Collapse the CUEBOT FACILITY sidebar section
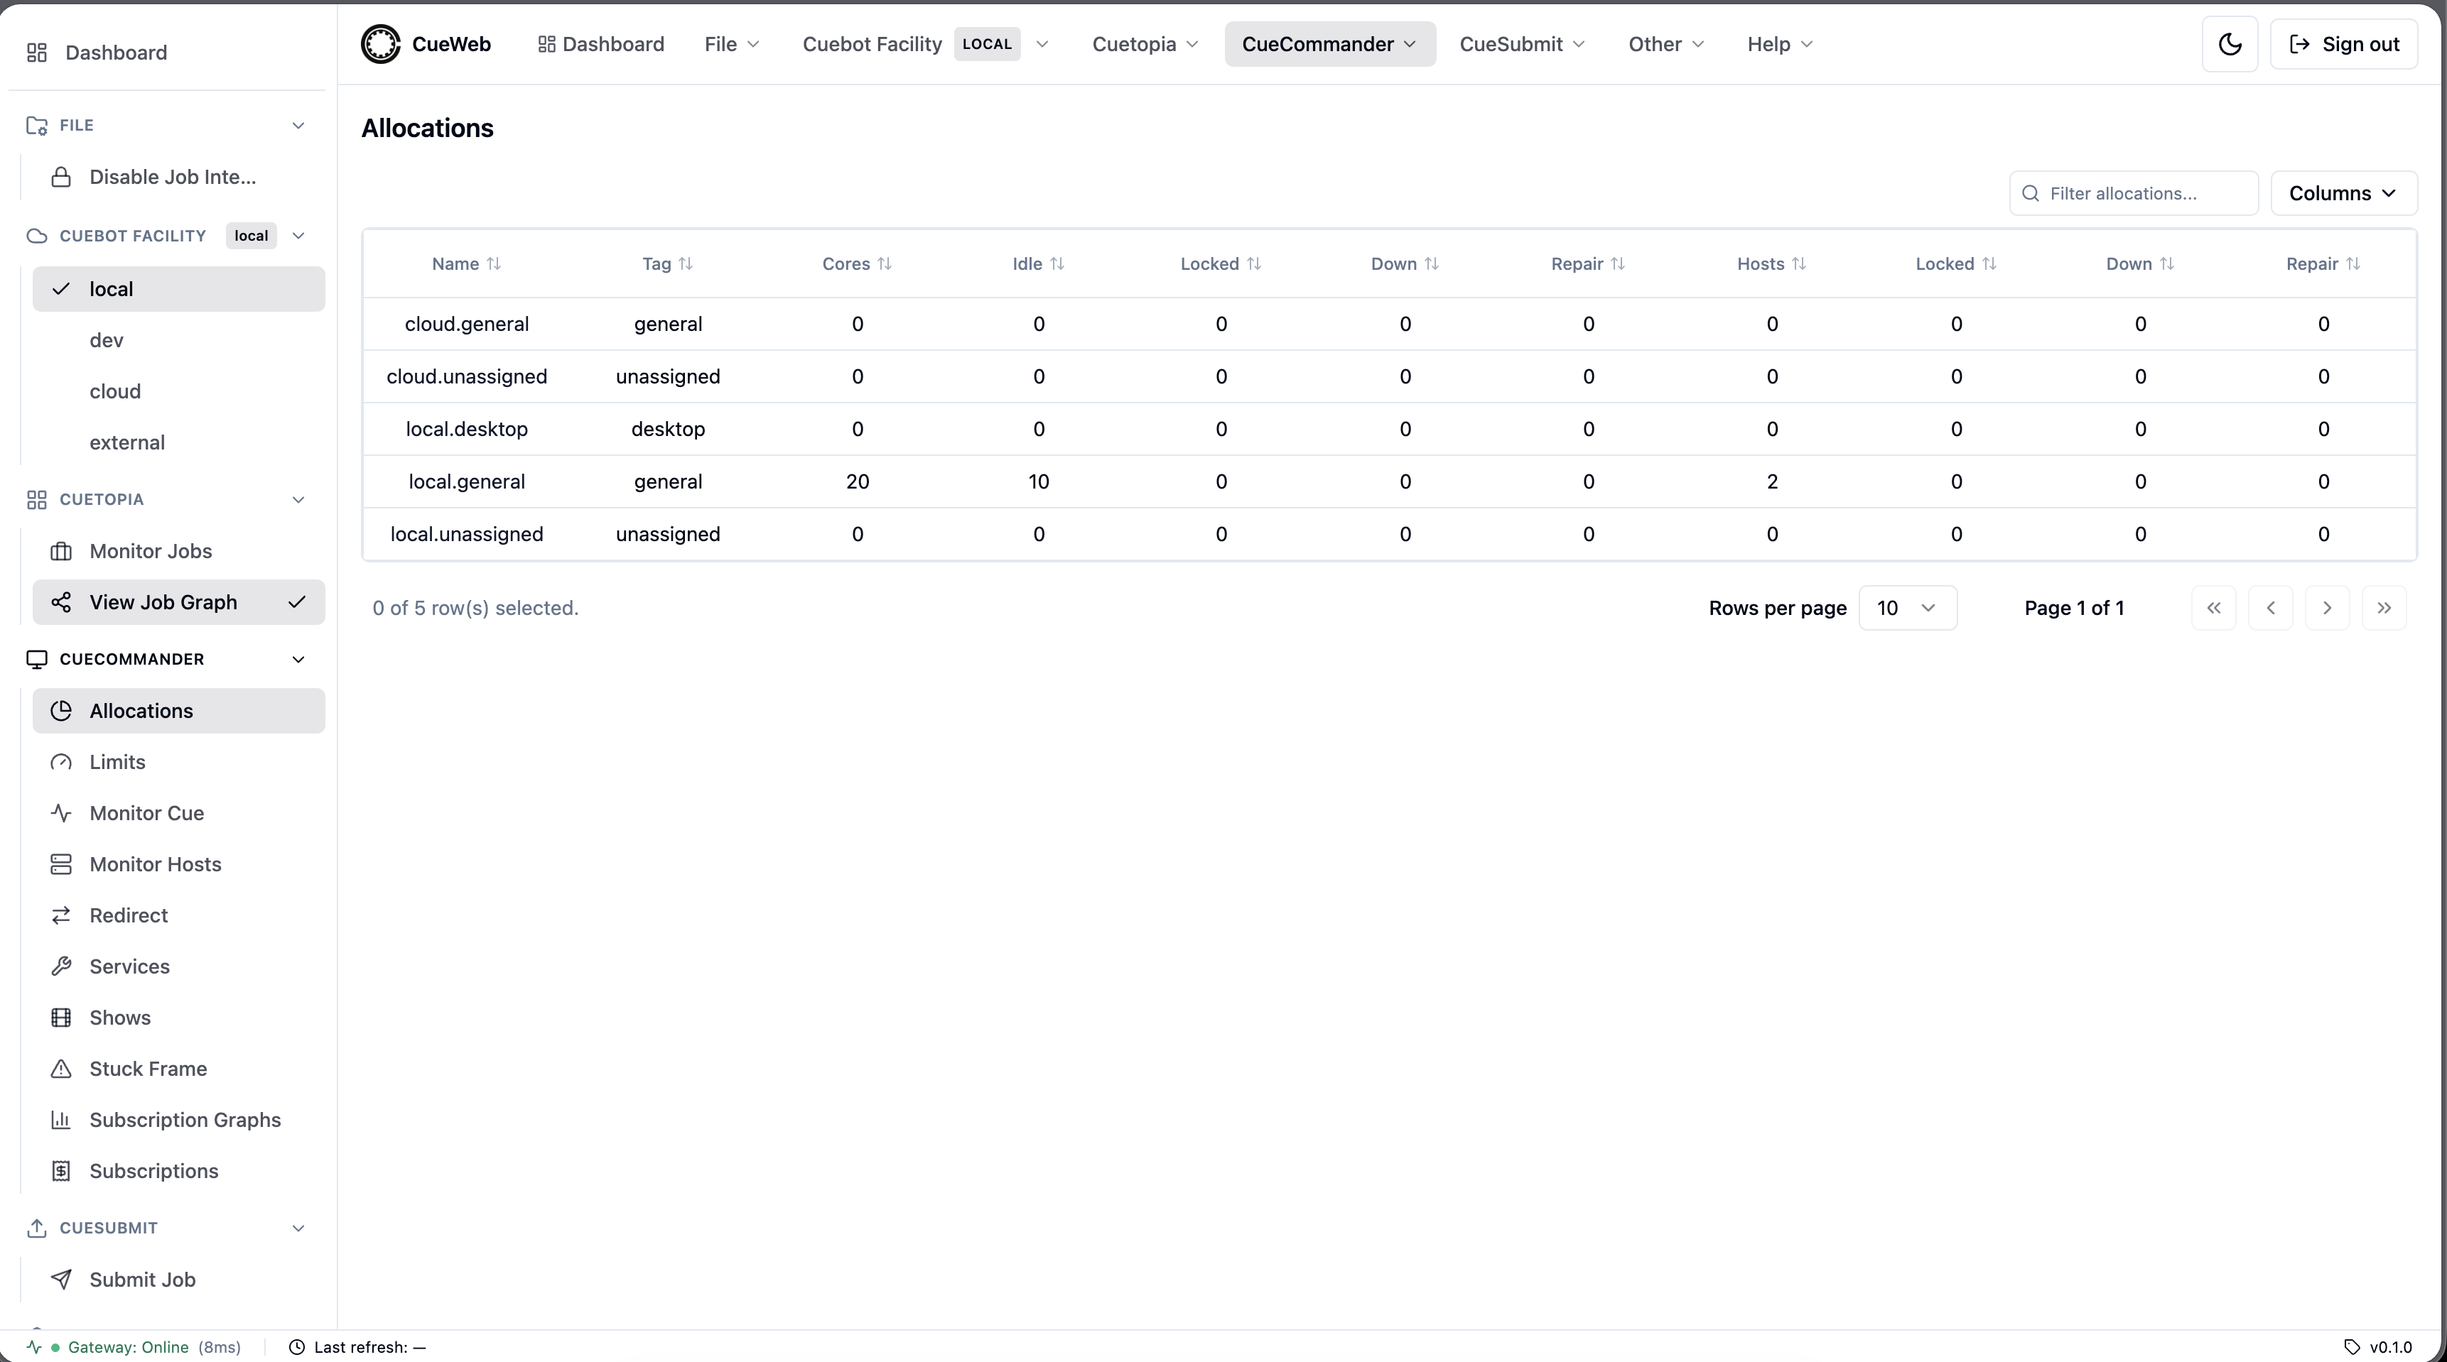The height and width of the screenshot is (1362, 2447). (298, 235)
